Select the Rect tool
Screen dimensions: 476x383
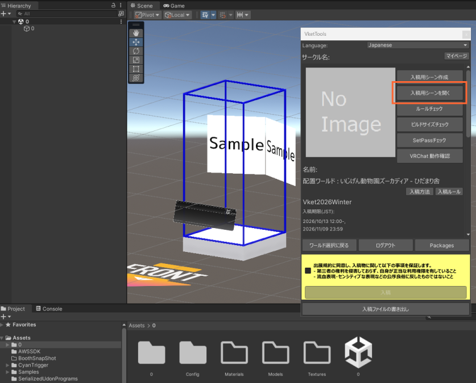pos(136,69)
